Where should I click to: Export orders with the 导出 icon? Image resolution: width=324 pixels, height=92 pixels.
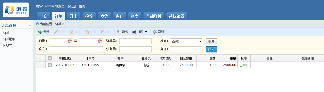[118, 32]
